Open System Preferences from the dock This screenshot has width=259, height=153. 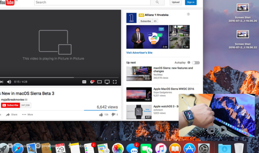click(204, 148)
